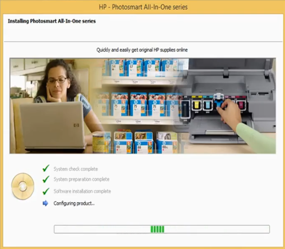Click the 'System preparation complete' text
285x249 pixels.
81,179
